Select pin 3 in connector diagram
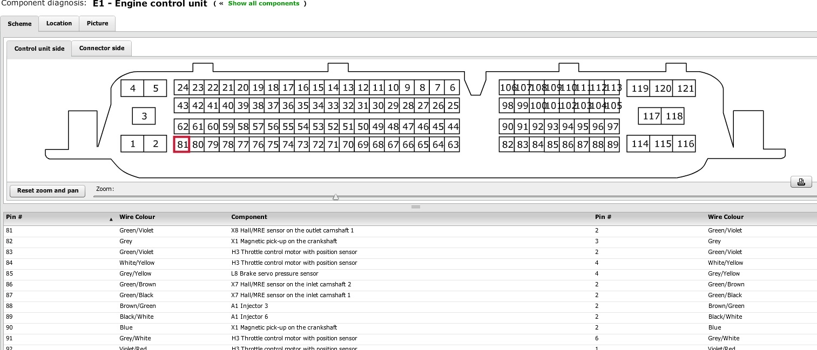 click(x=144, y=116)
